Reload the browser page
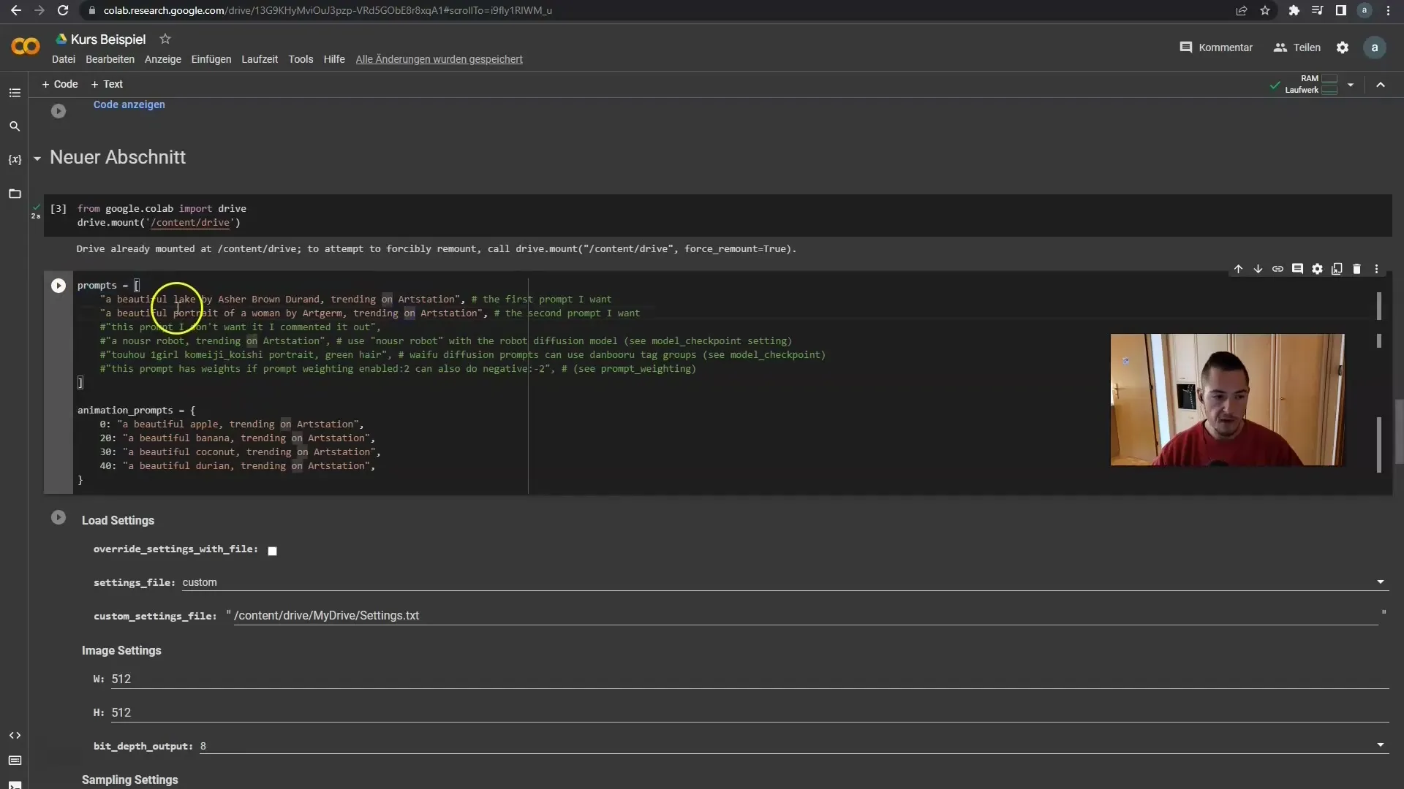Image resolution: width=1404 pixels, height=789 pixels. pos(63,10)
